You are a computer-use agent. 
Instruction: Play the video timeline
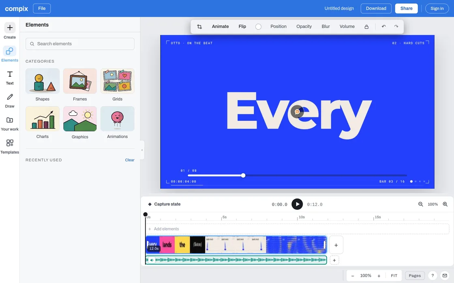pyautogui.click(x=297, y=204)
